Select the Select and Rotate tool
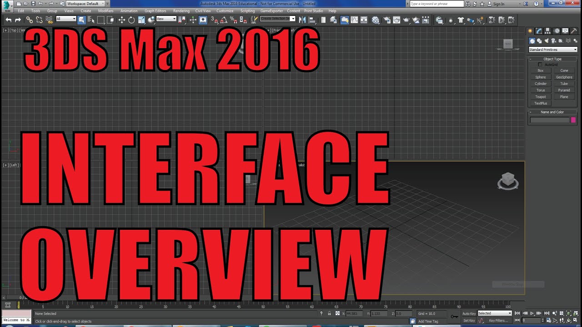 click(x=131, y=20)
